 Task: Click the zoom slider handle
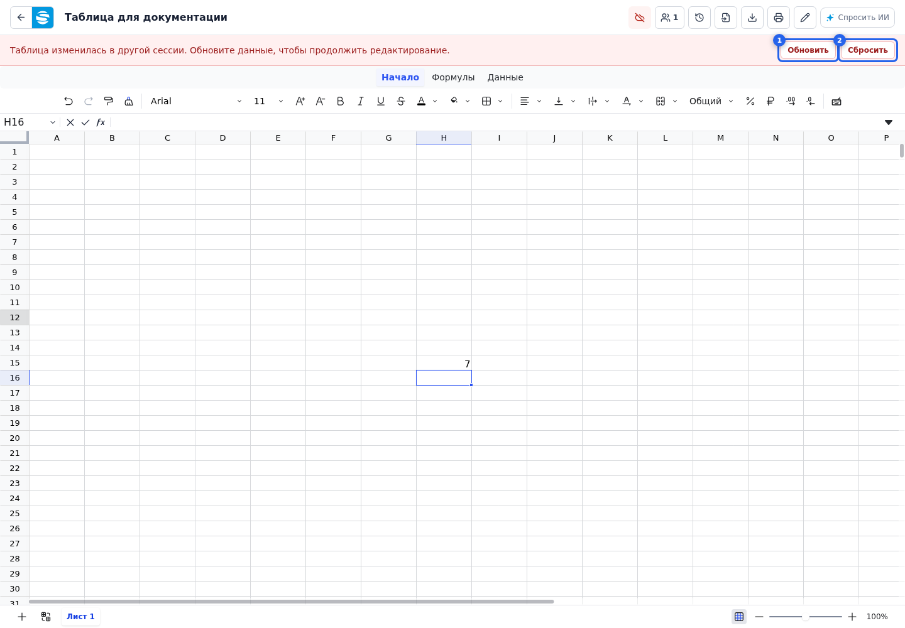coord(806,617)
